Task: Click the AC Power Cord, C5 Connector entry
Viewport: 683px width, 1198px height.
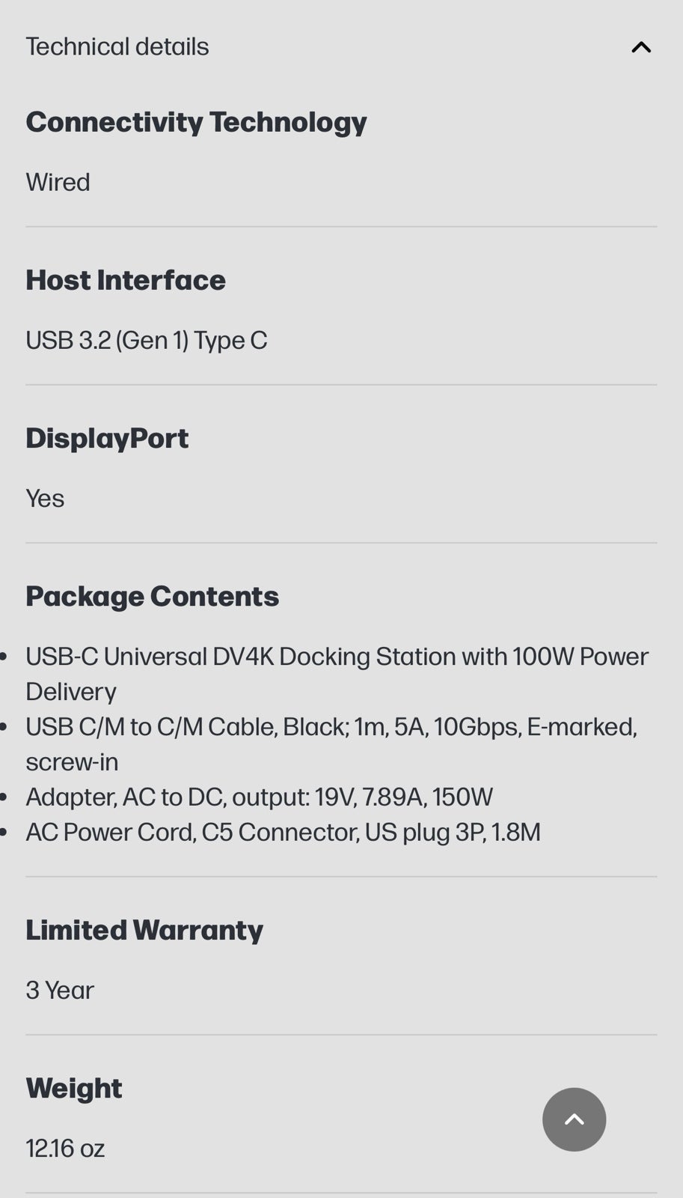Action: click(x=283, y=832)
